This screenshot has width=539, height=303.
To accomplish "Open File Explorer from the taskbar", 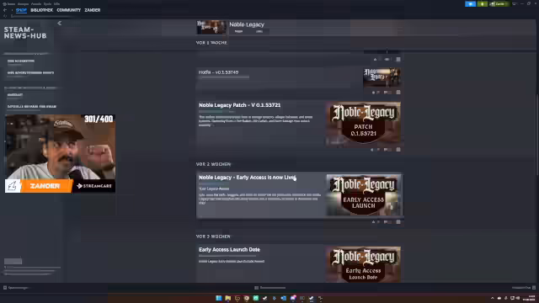I will 228,298.
